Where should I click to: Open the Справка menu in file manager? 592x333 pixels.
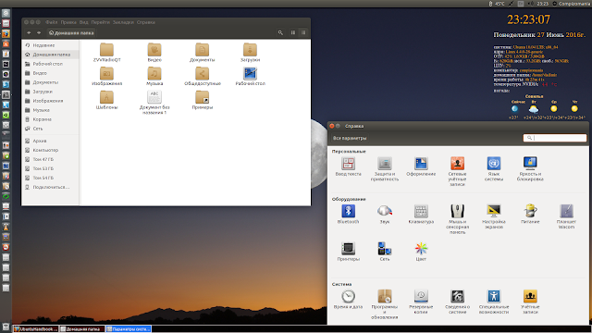click(x=146, y=22)
